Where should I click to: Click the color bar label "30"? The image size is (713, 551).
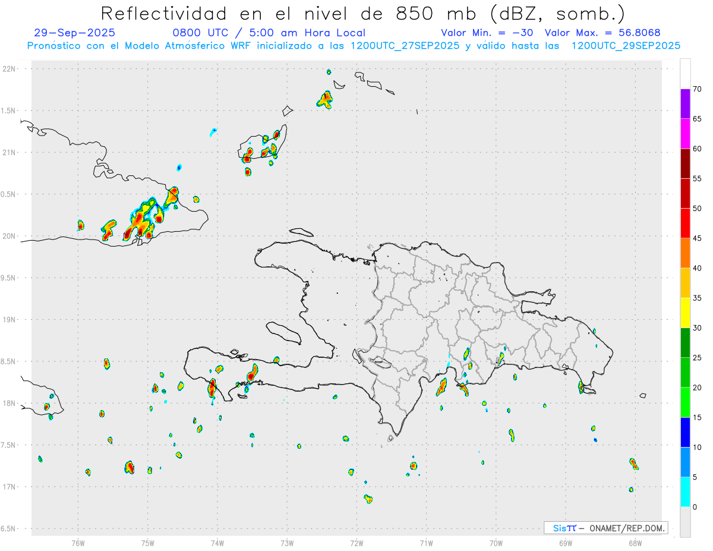[697, 328]
